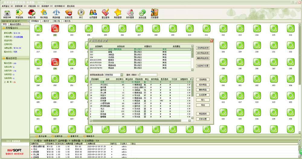Screen dimensions: 302x159
Task: Select the occupied red table 202
Action: (55, 29)
